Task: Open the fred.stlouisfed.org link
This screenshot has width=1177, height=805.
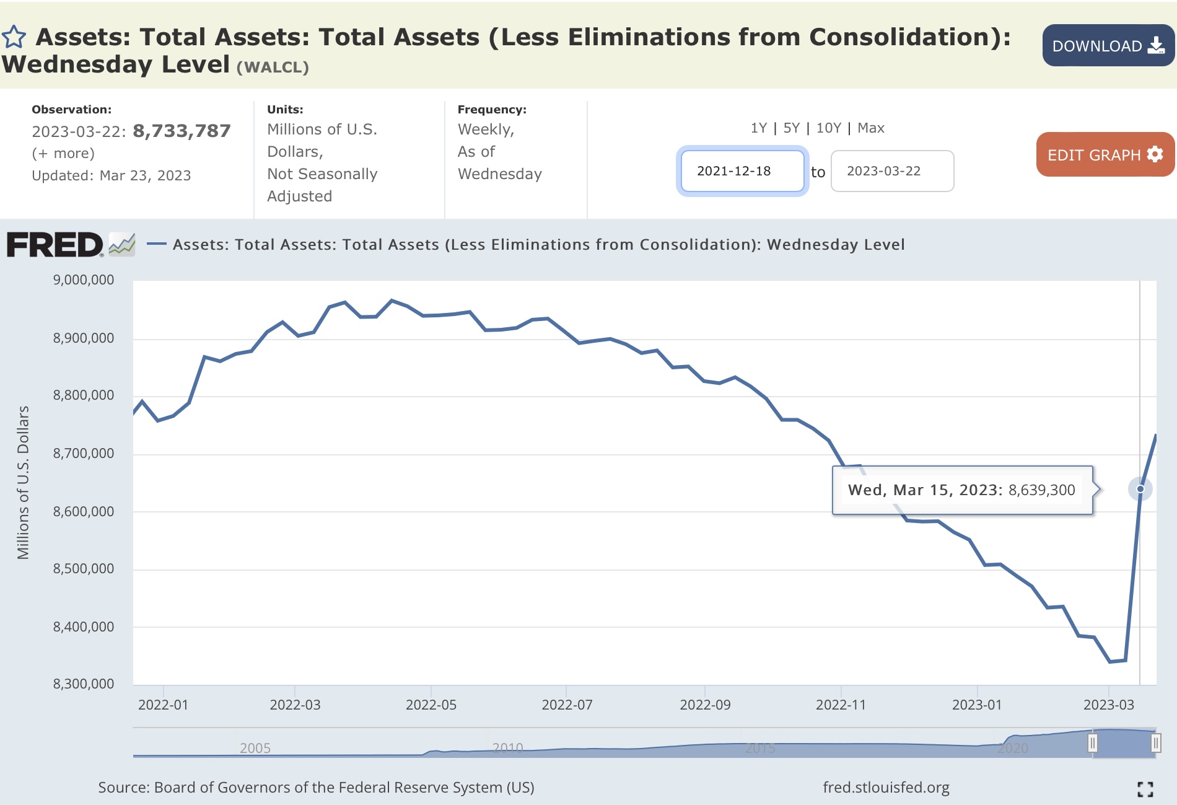Action: coord(886,788)
